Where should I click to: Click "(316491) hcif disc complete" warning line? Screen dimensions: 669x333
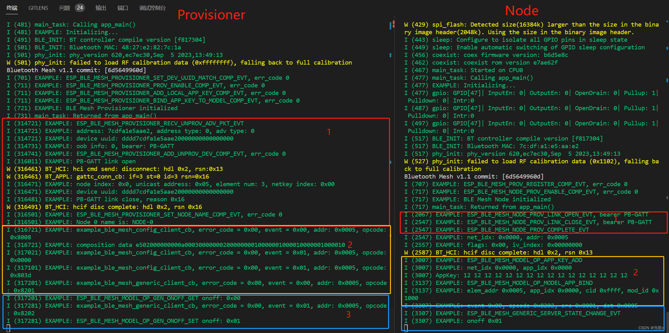tap(104, 207)
